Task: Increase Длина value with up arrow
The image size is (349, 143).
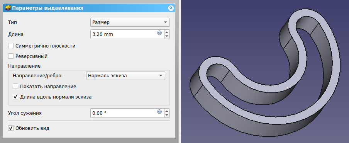Action: pos(167,32)
